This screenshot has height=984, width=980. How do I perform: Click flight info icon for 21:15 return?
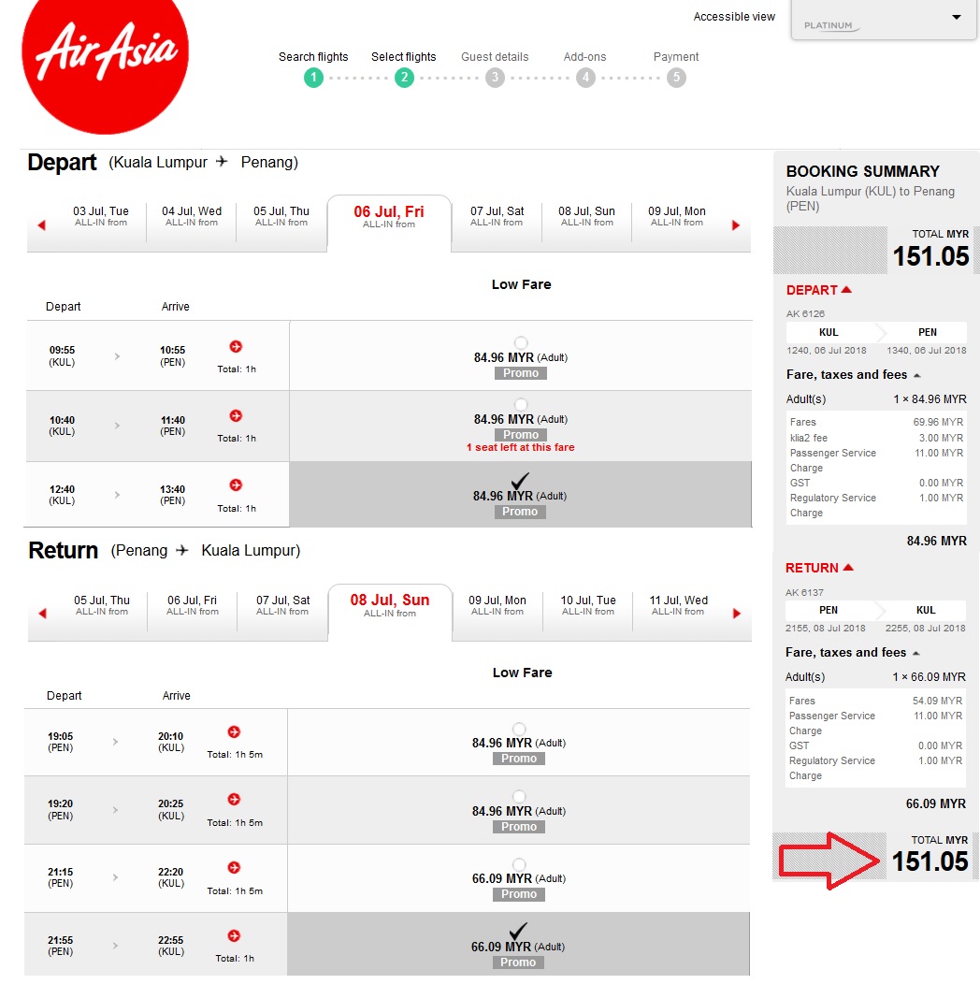pos(234,868)
